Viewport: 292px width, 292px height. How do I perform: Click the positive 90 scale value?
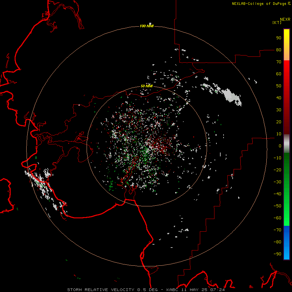[279, 38]
